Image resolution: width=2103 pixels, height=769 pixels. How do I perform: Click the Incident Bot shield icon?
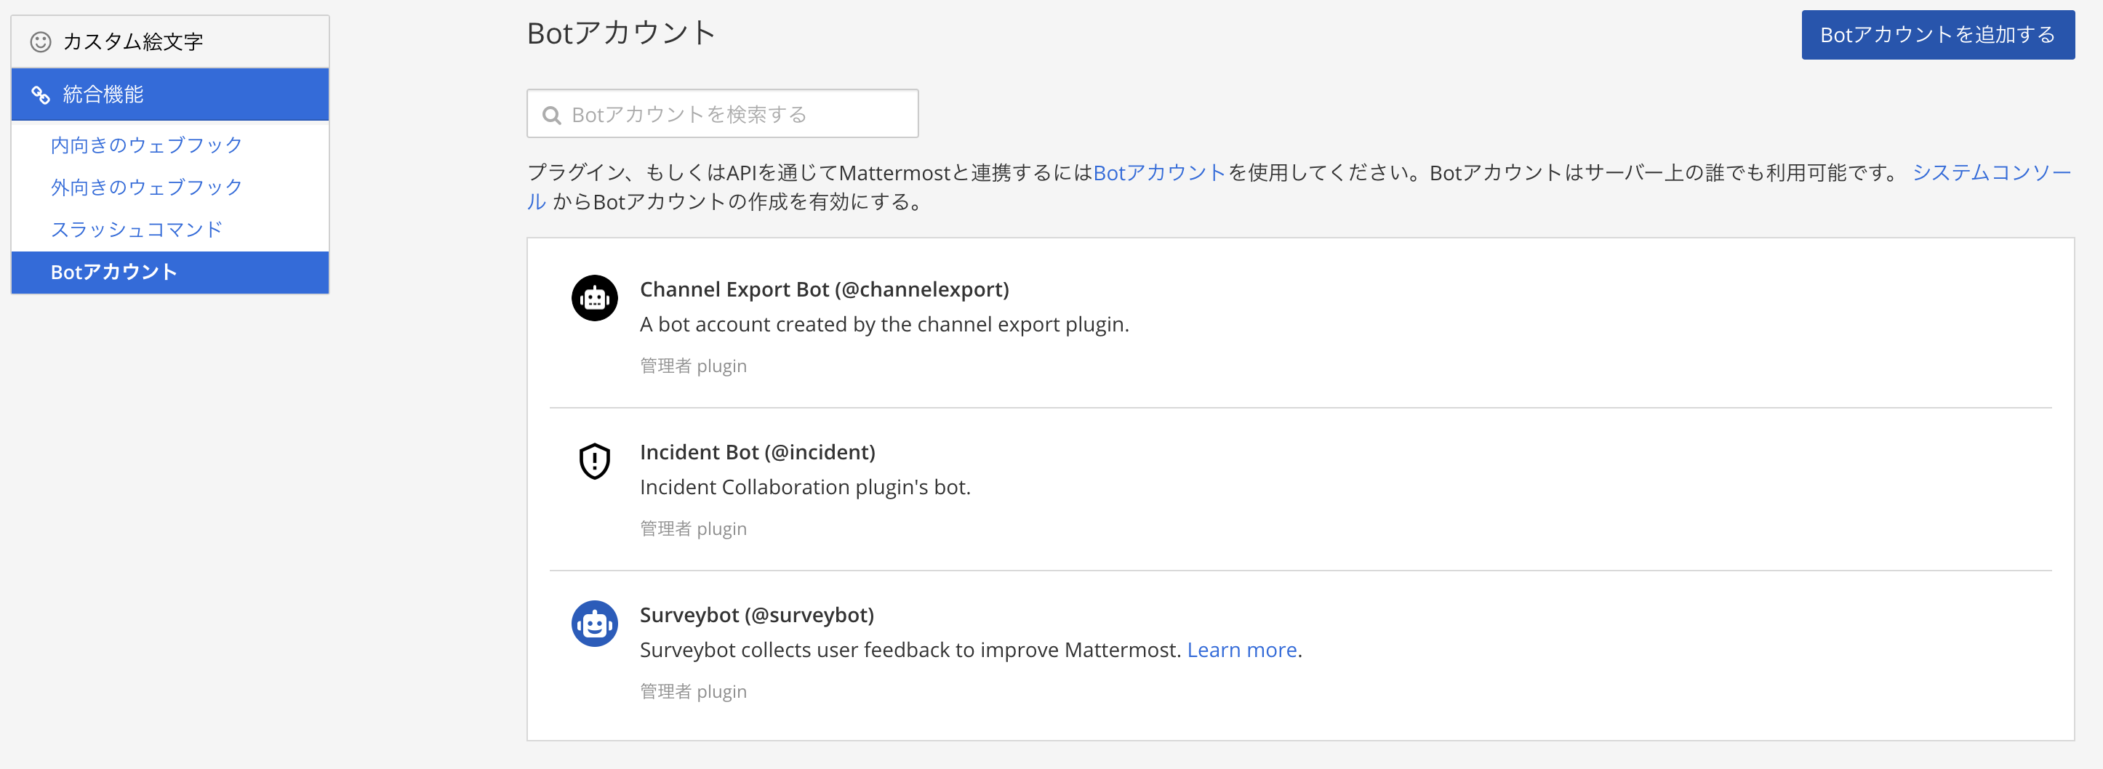click(x=594, y=460)
